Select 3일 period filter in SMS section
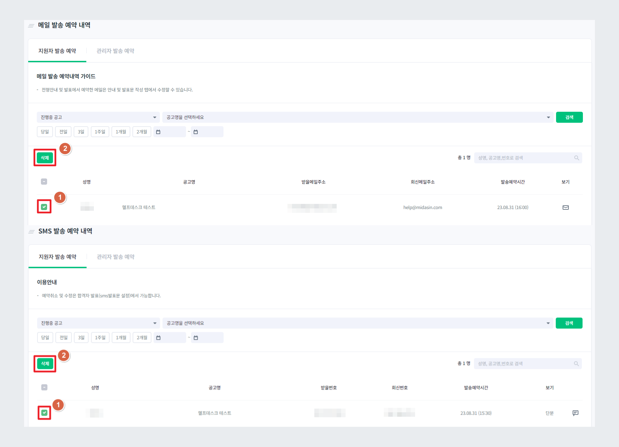619x447 pixels. pos(81,338)
